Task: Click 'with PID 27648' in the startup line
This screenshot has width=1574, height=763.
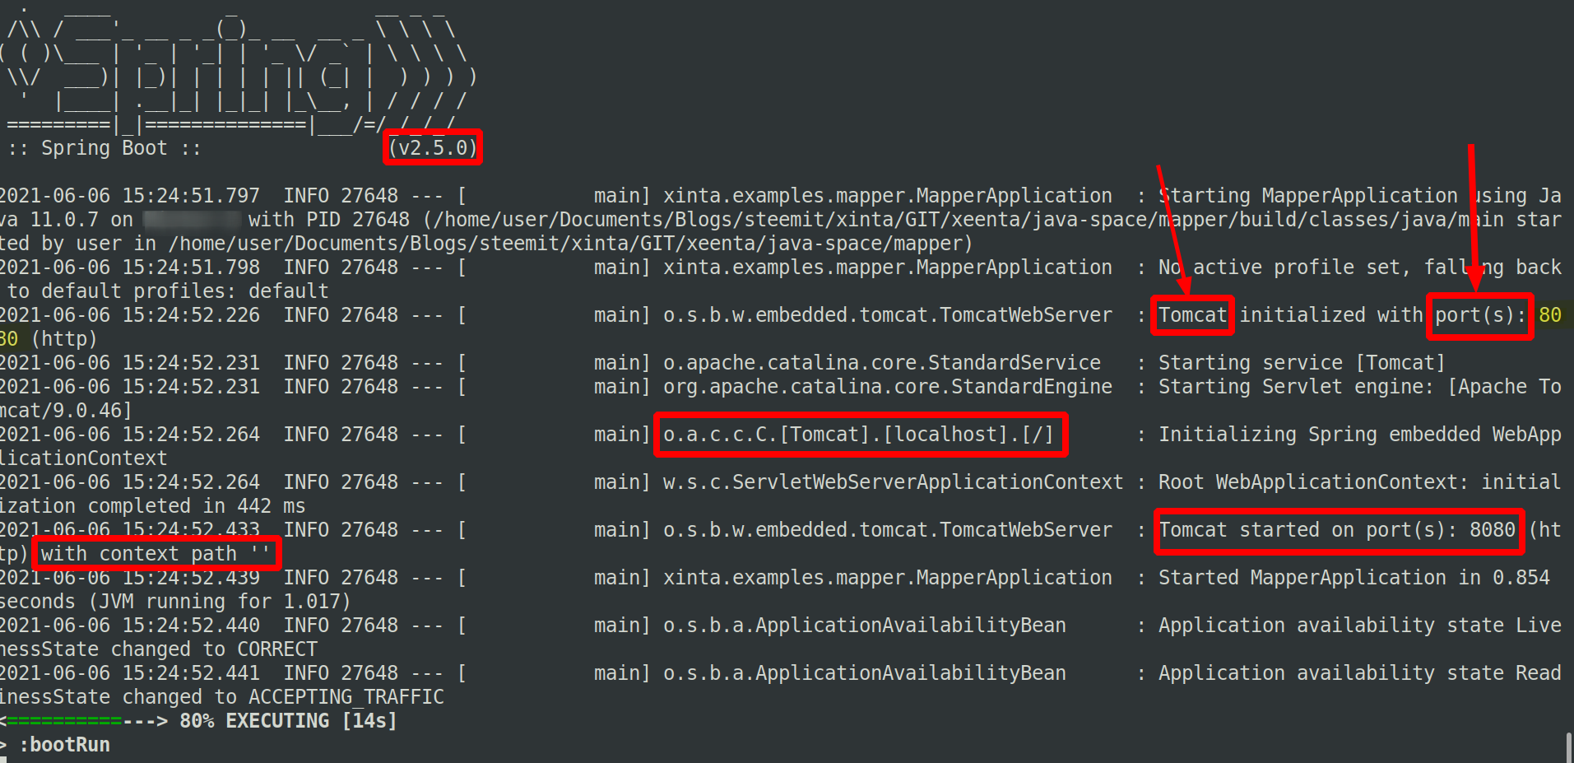Action: [329, 220]
